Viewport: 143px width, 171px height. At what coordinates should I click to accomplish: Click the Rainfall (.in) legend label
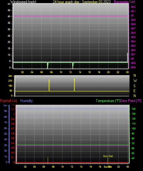pyautogui.click(x=9, y=101)
